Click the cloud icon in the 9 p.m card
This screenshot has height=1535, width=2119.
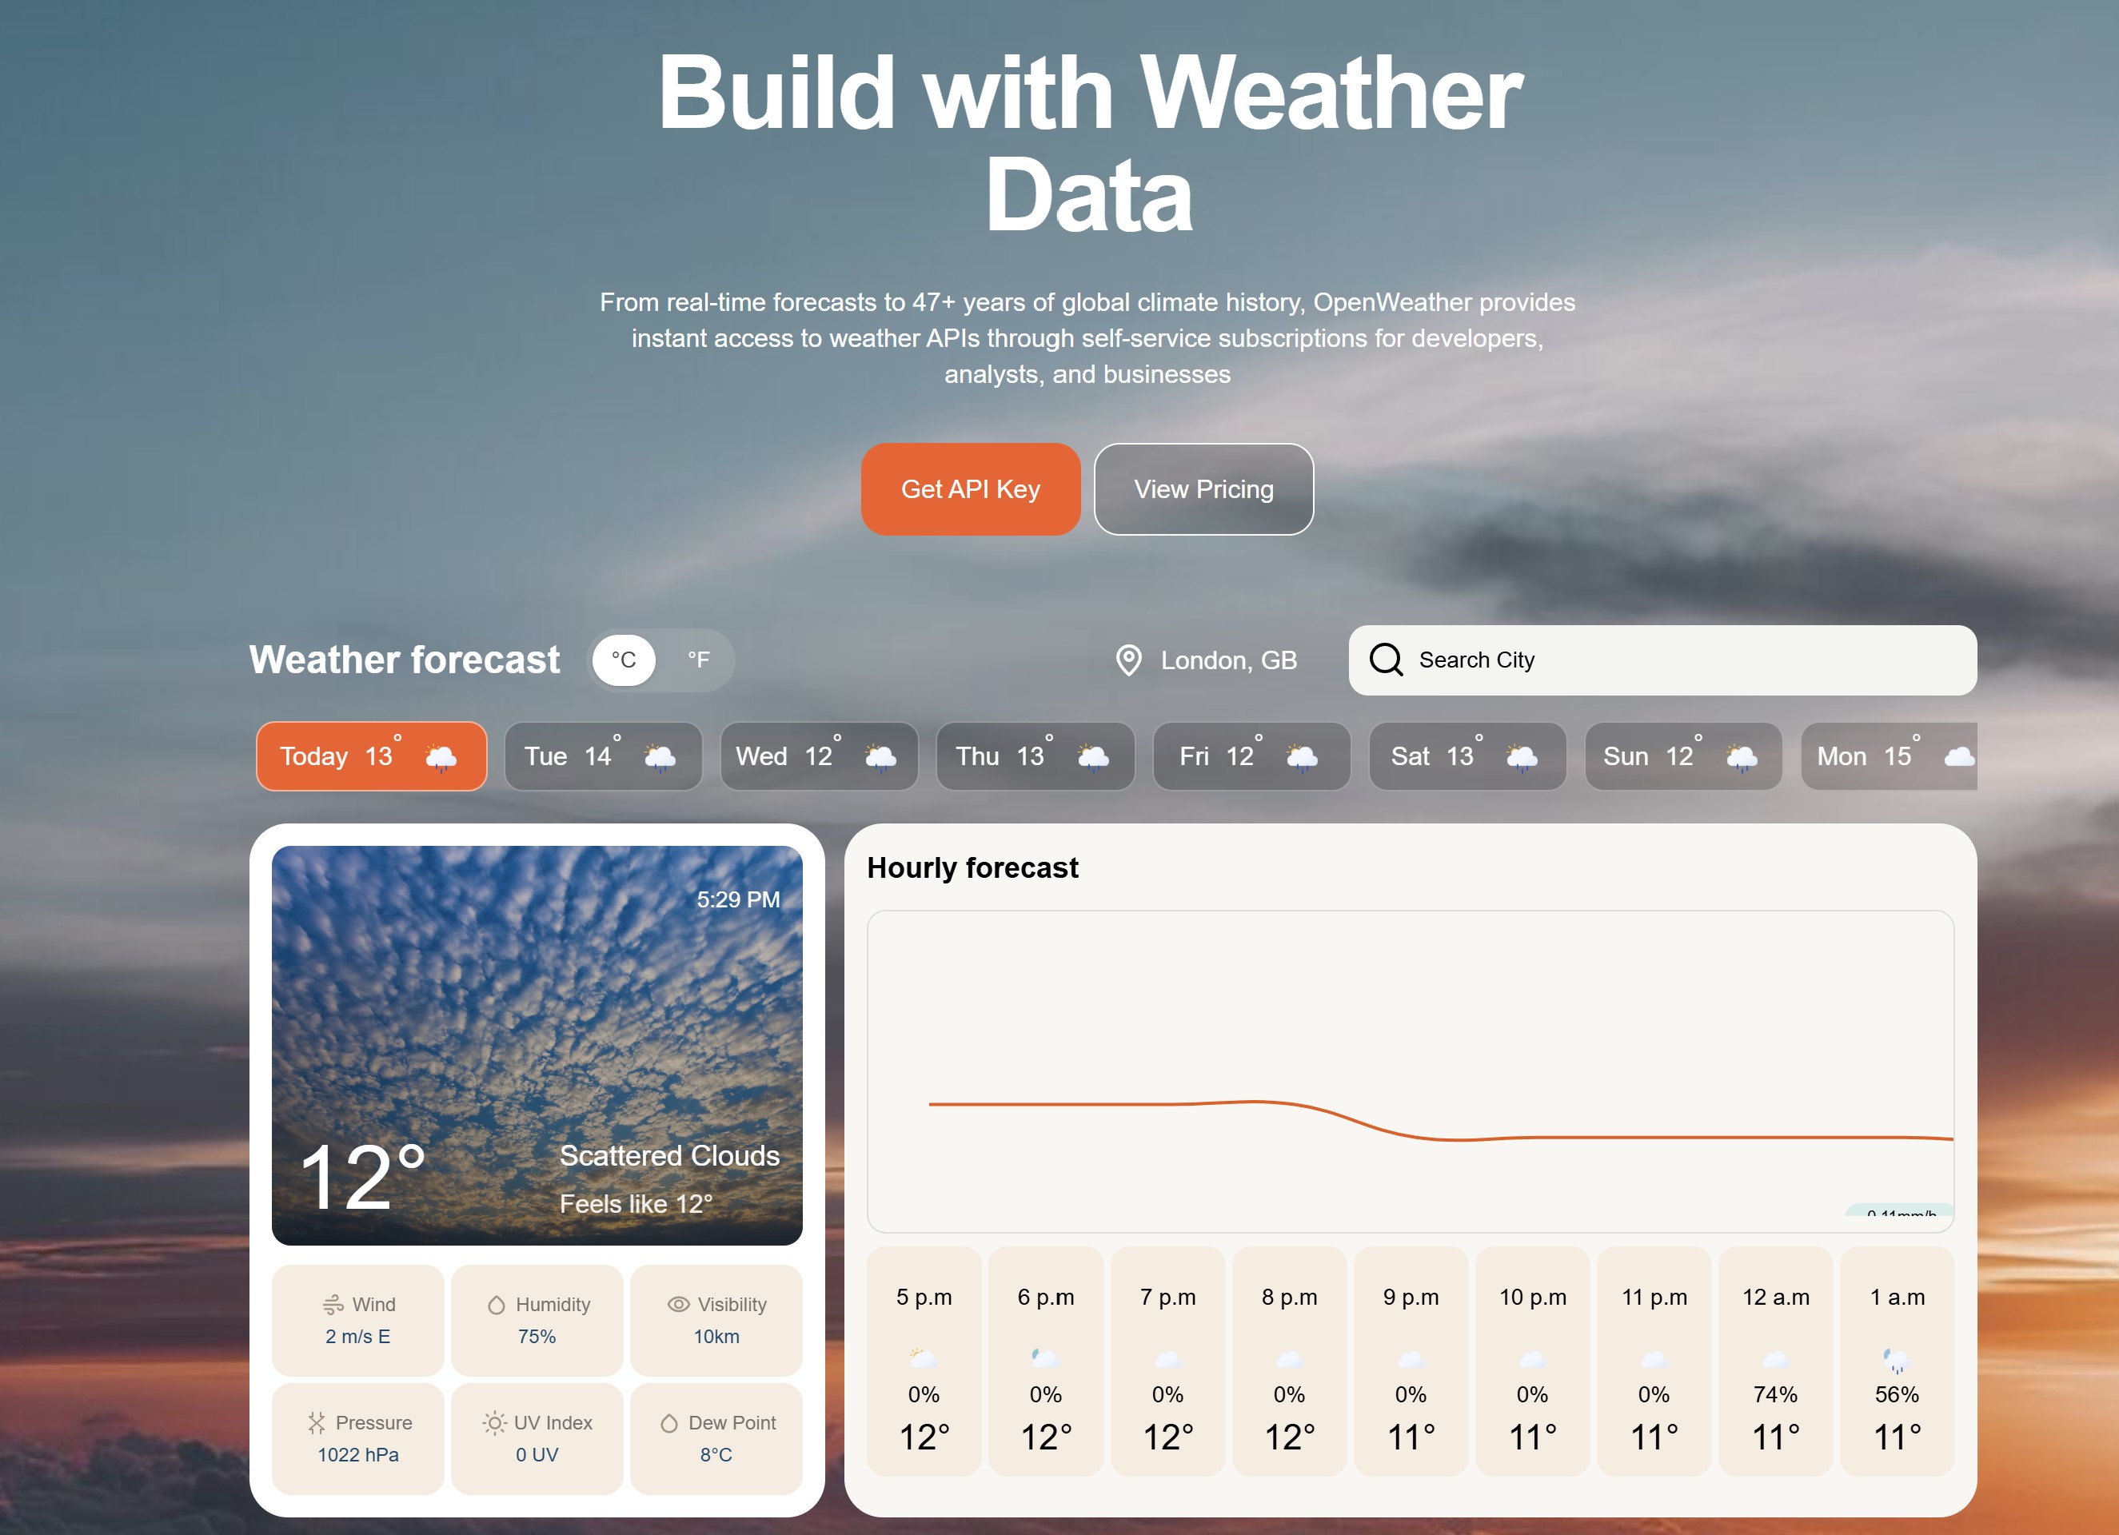tap(1411, 1359)
